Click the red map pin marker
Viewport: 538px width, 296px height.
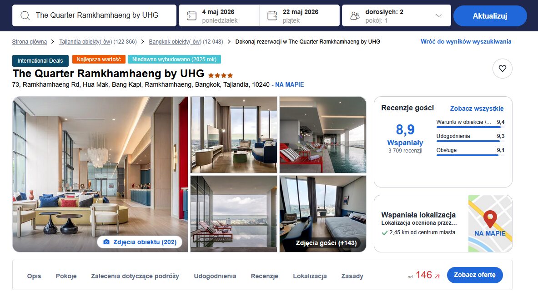coord(490,219)
